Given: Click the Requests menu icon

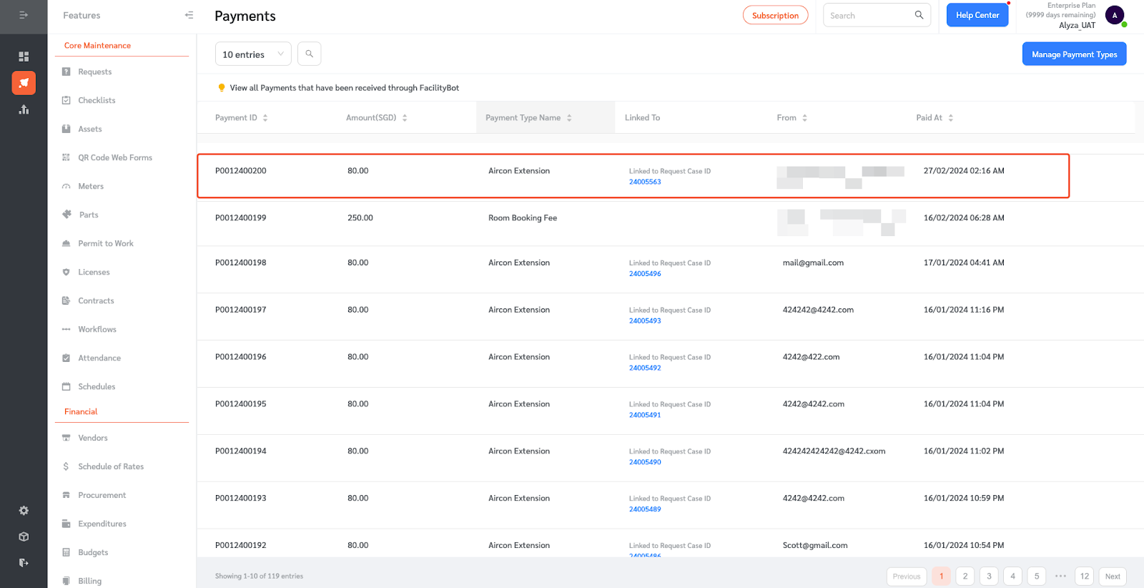Looking at the screenshot, I should (66, 72).
